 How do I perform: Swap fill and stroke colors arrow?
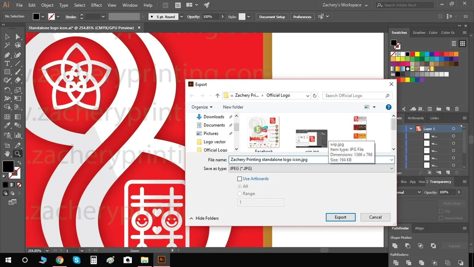19,163
